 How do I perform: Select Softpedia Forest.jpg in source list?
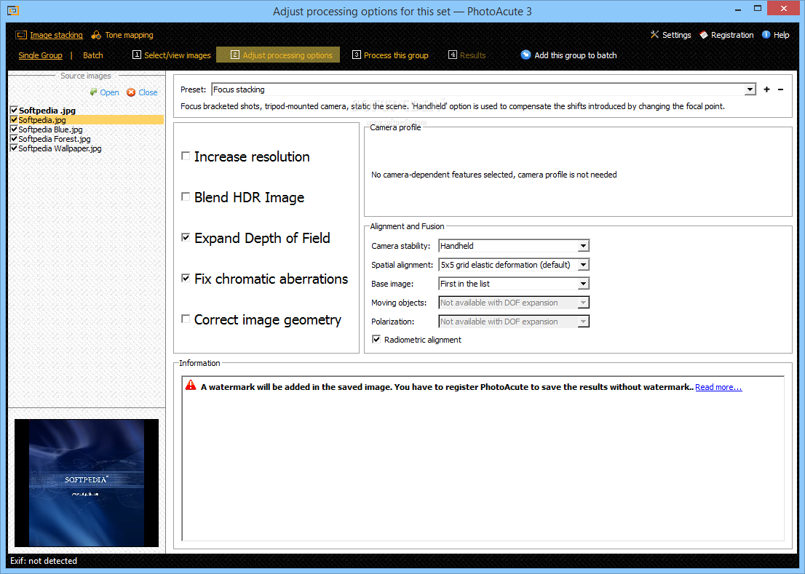pyautogui.click(x=55, y=138)
